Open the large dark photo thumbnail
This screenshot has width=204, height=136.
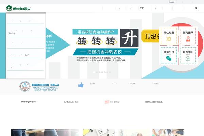click(x=45, y=132)
